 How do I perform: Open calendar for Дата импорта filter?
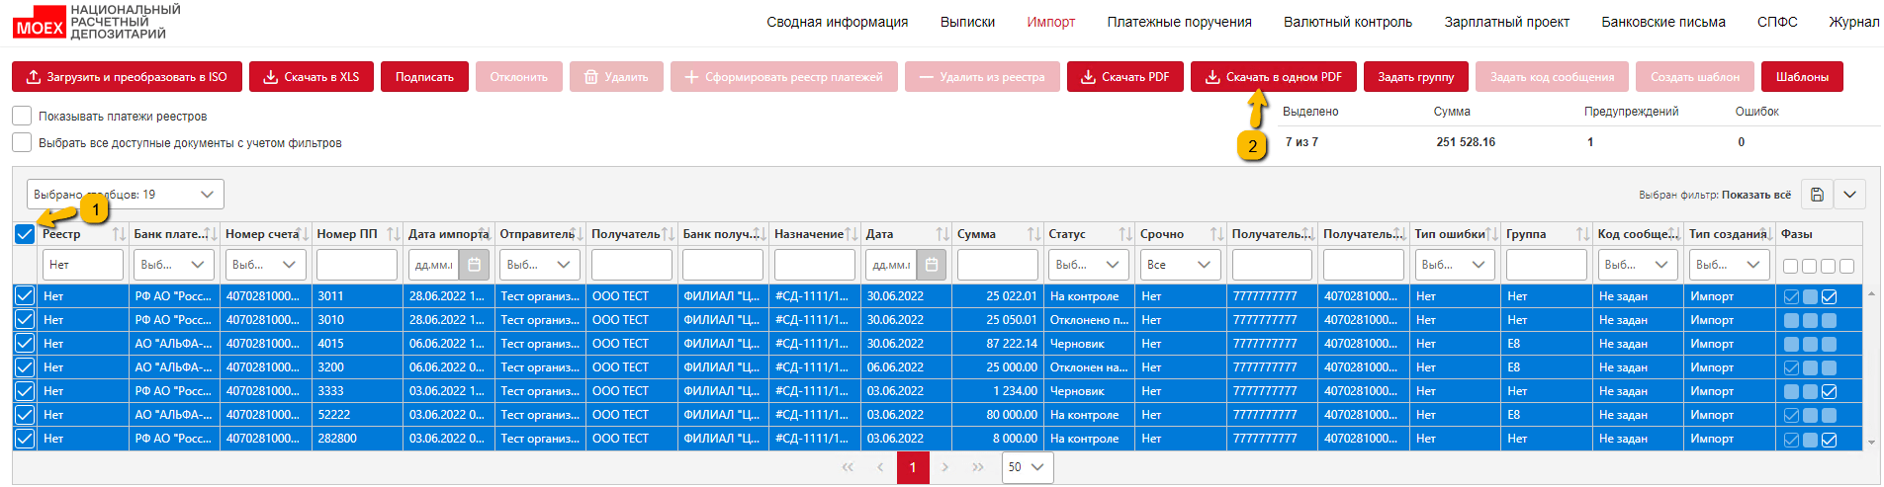474,265
